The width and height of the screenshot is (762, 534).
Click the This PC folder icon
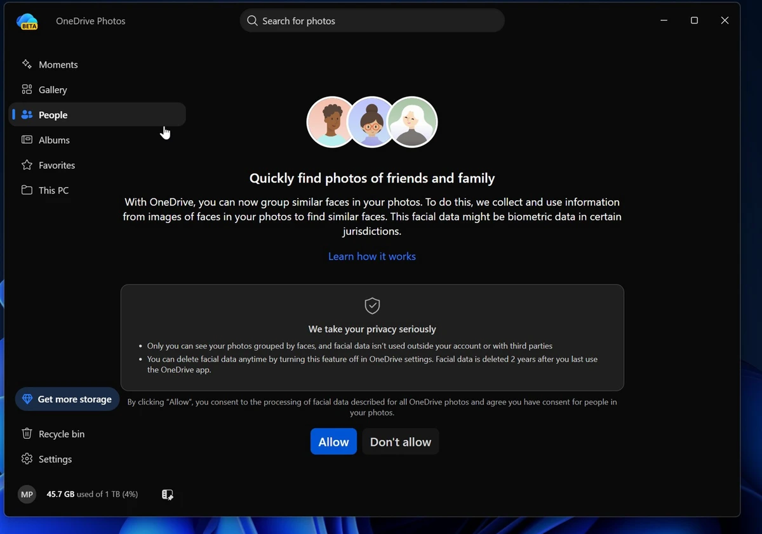pyautogui.click(x=27, y=190)
